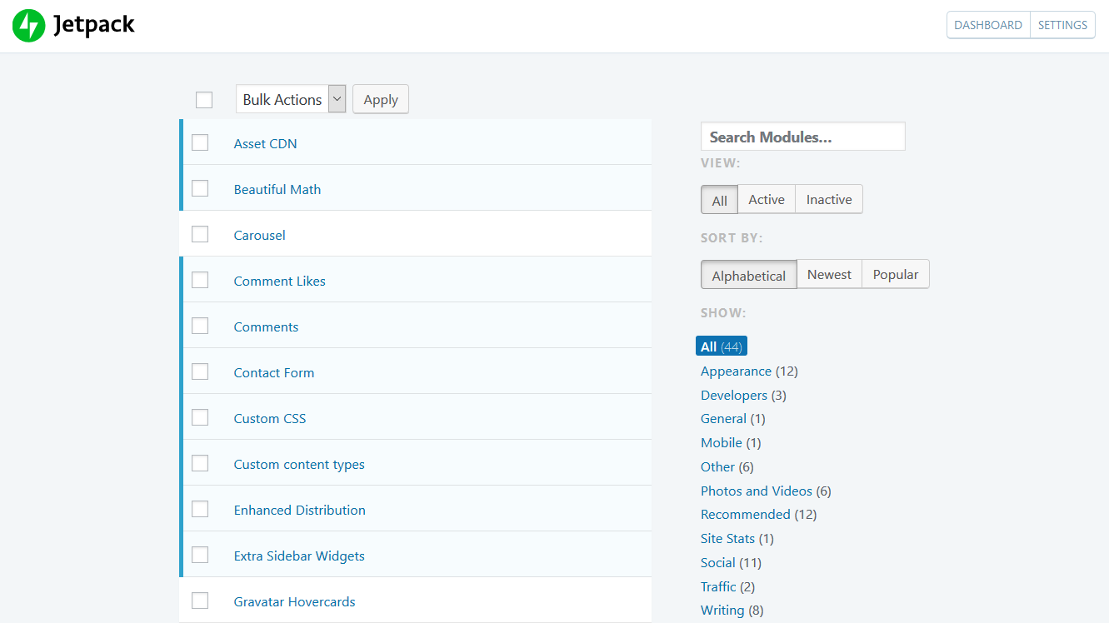Filter by Social category
This screenshot has width=1109, height=623.
[718, 562]
